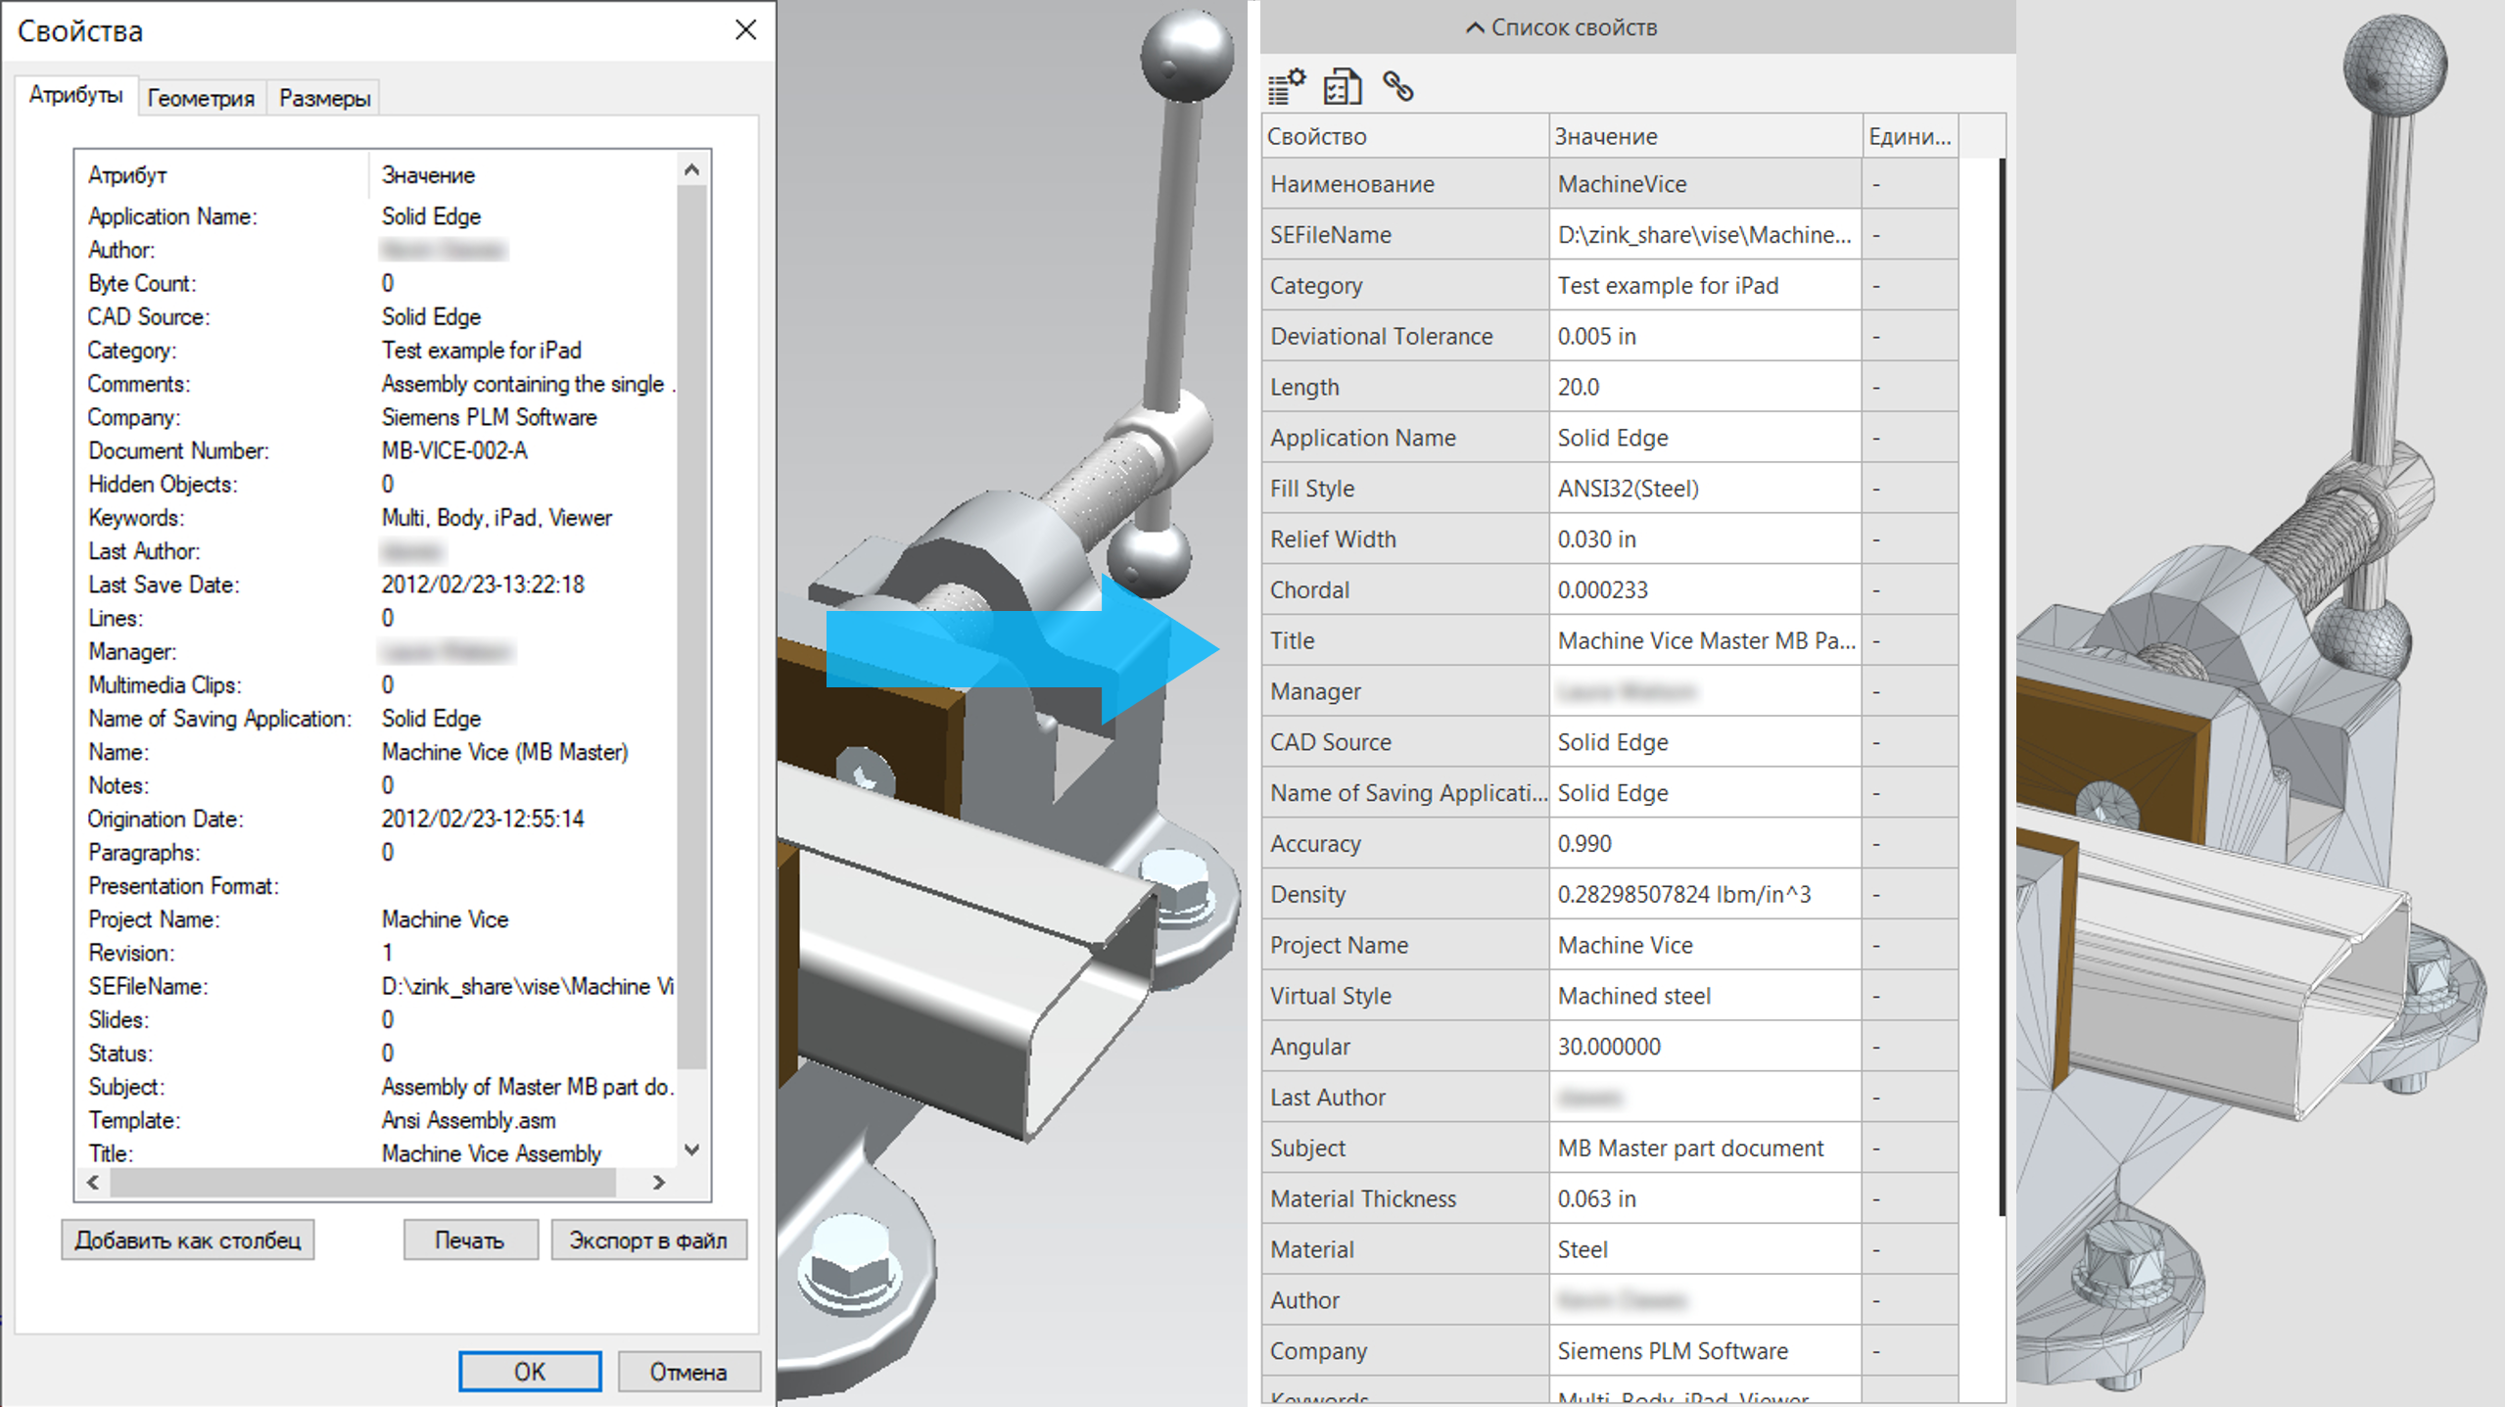Click the MB Master part document value

coord(1705,1149)
